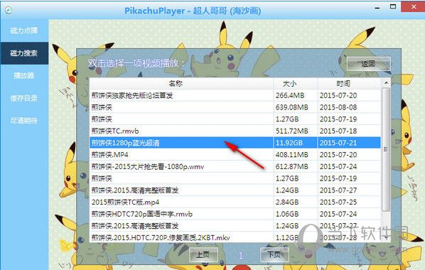Screen dimensions: 425x270
Task: Click the vertical scrollbar thumb of the list
Action: coord(386,150)
